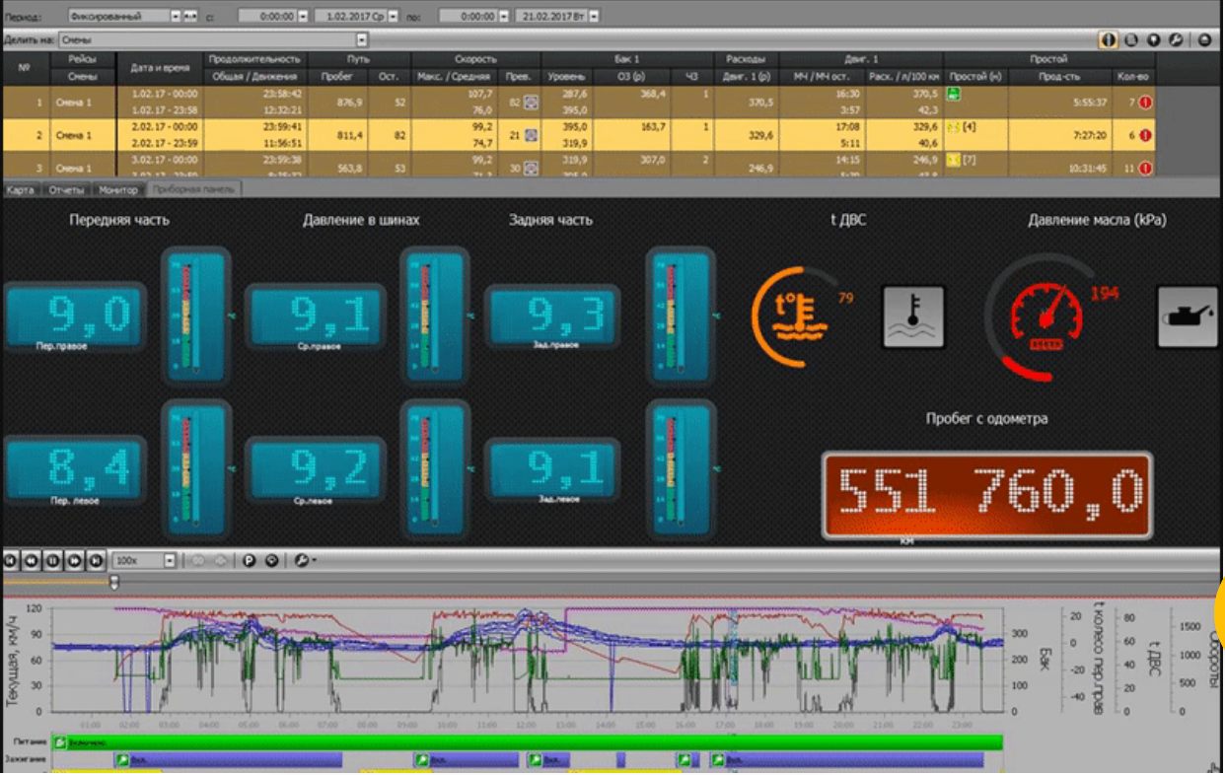Viewport: 1225px width, 775px height.
Task: Click the period shift arrows button beside Фиксированный
Action: 190,17
